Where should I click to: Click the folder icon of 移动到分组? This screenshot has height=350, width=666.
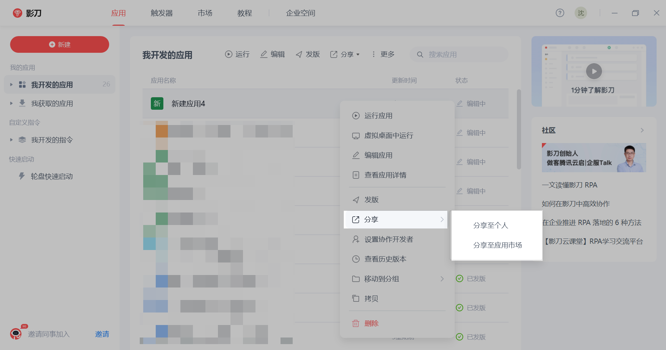[356, 279]
